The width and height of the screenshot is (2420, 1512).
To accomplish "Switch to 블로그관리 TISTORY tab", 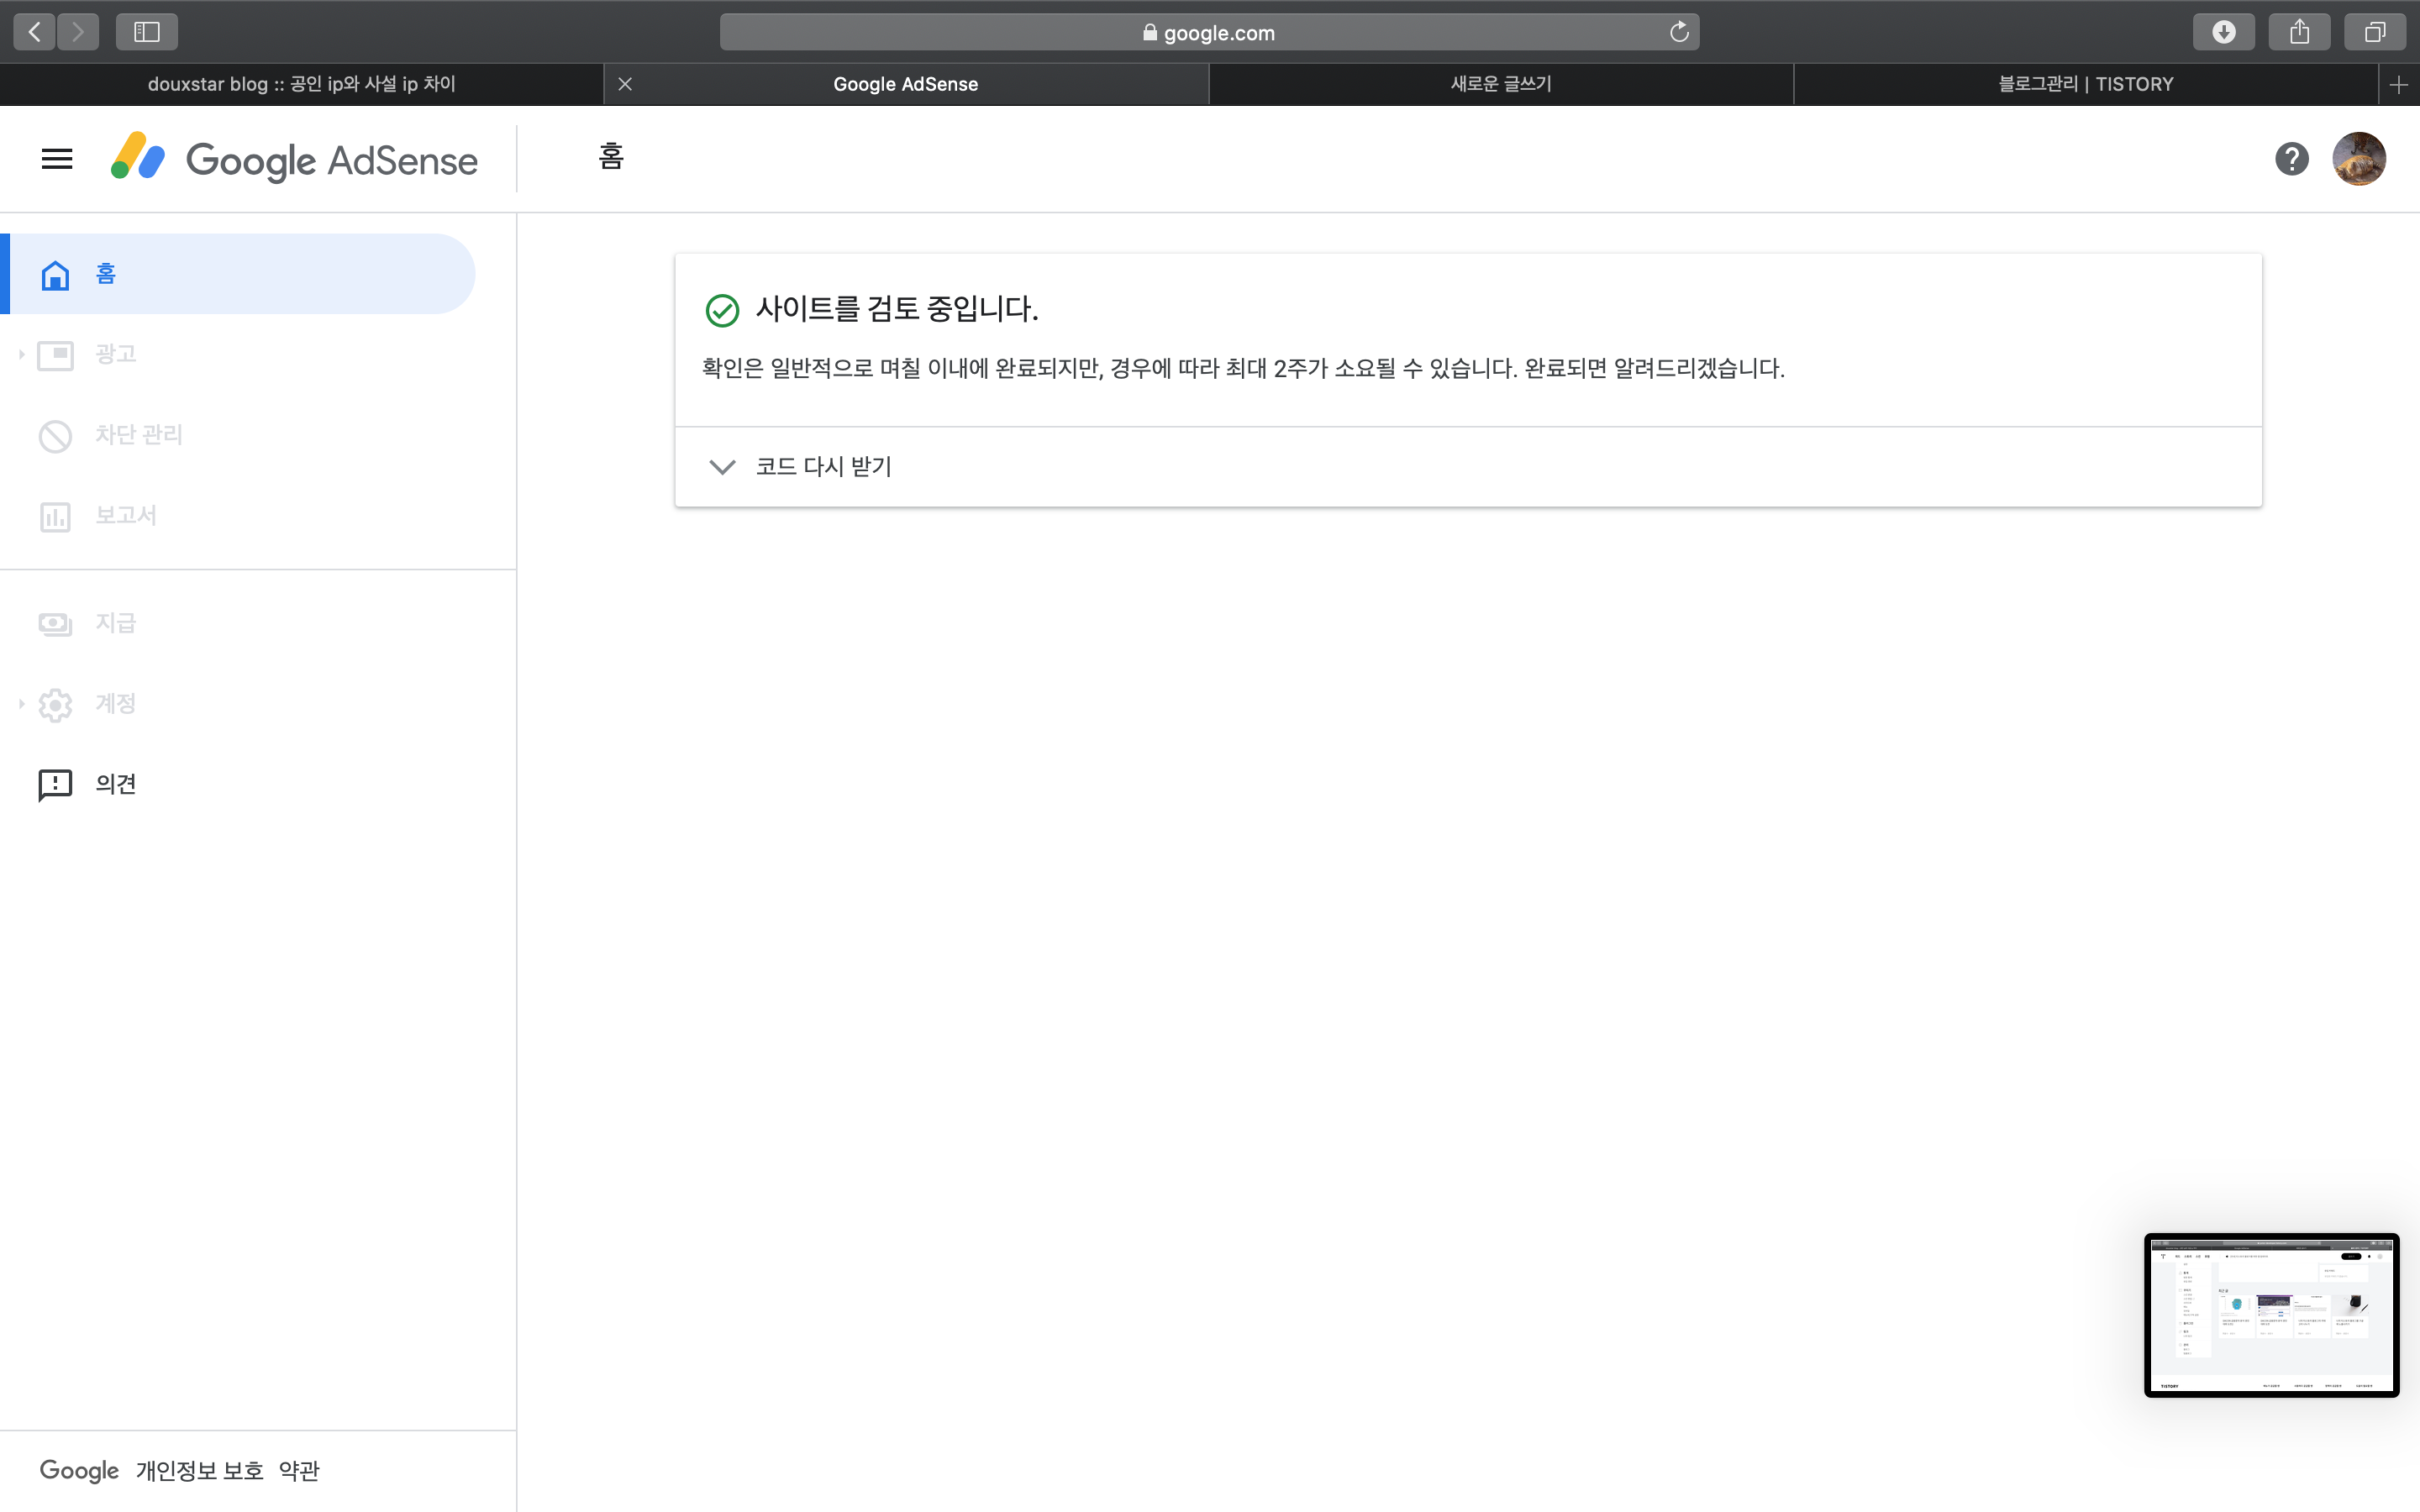I will pos(2085,84).
